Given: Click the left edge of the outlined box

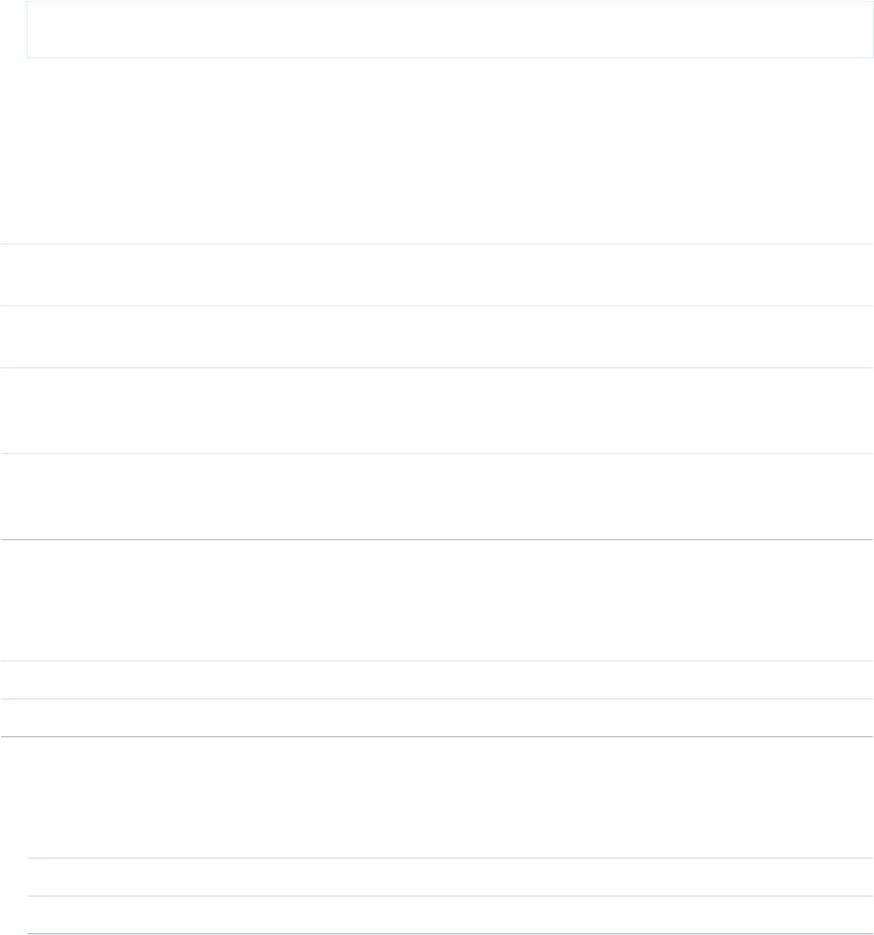Looking at the screenshot, I should [x=28, y=30].
